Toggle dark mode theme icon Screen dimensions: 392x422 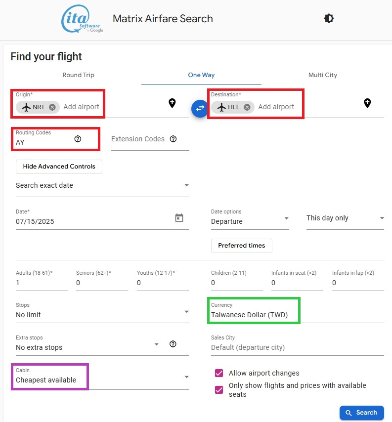tap(329, 19)
